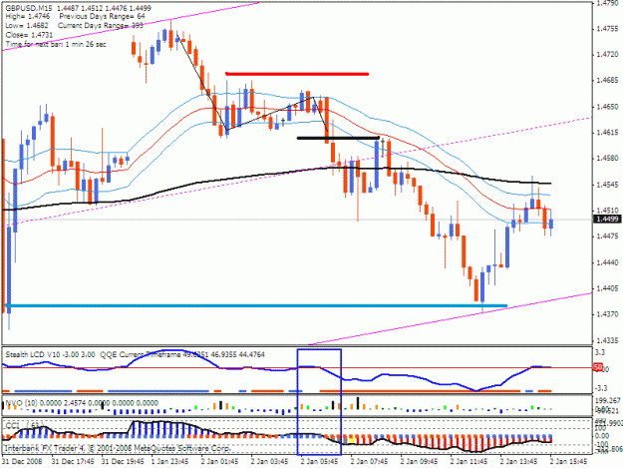Click the 1.4405 price axis label
Viewport: 623px width, 468px height.
[x=607, y=288]
